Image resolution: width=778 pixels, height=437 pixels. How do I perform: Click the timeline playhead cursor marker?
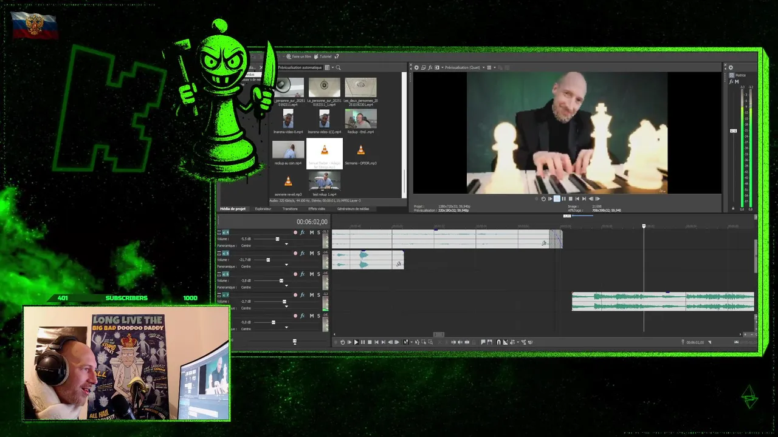coord(644,226)
